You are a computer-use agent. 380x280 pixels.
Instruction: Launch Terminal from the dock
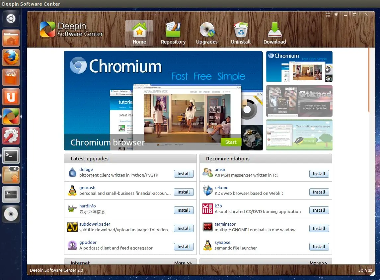(11, 155)
